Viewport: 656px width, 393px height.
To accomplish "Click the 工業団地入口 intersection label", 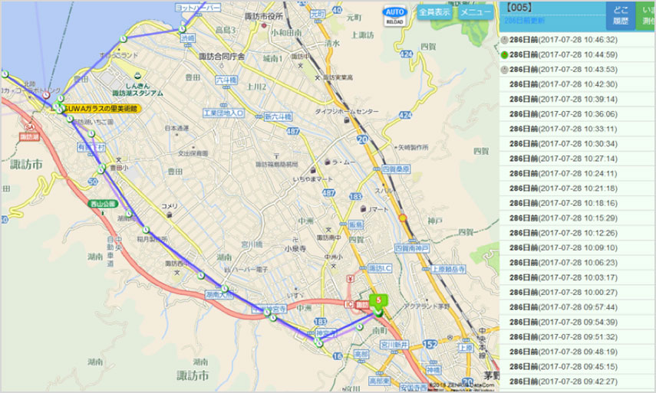I will [x=224, y=113].
